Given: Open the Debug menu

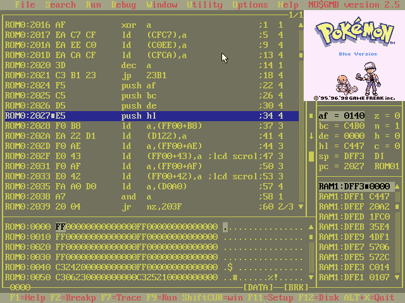Looking at the screenshot, I should point(123,4).
